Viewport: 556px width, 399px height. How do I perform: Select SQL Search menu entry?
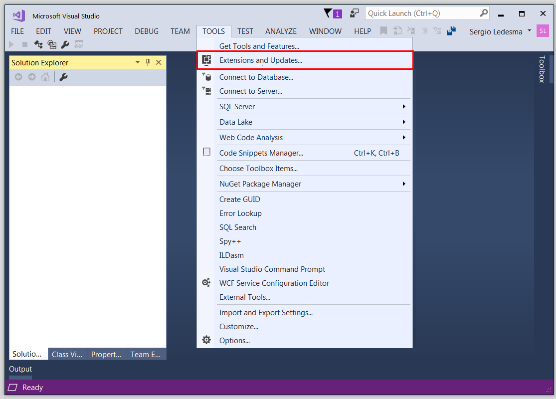tap(305, 227)
